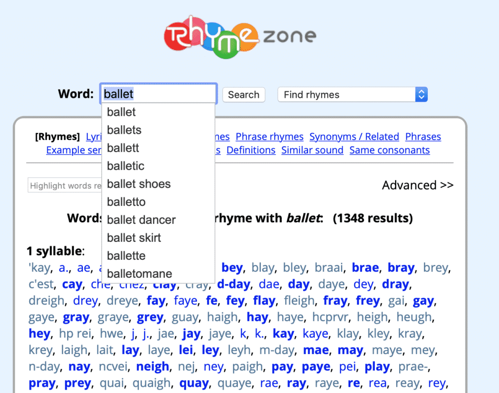
Task: Click the RhymeZone logo
Action: click(240, 37)
